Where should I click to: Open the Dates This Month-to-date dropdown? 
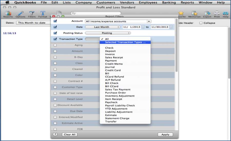pos(33,23)
